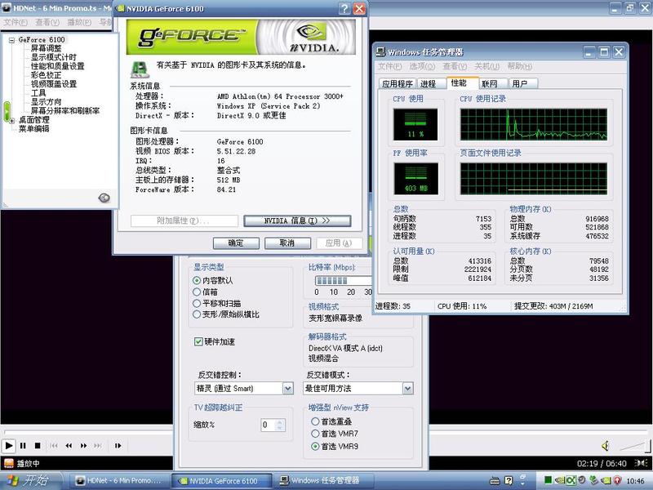Step one frame forward in player

pyautogui.click(x=118, y=446)
